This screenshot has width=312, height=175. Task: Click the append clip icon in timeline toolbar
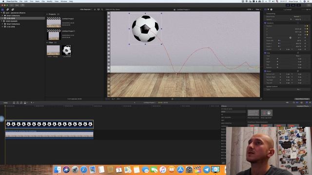[21, 103]
